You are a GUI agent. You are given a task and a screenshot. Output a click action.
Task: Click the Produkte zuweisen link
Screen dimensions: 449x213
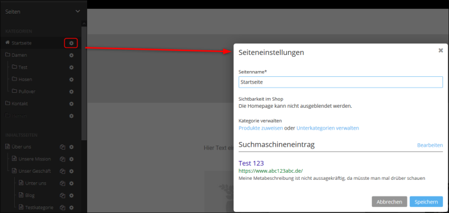point(261,128)
